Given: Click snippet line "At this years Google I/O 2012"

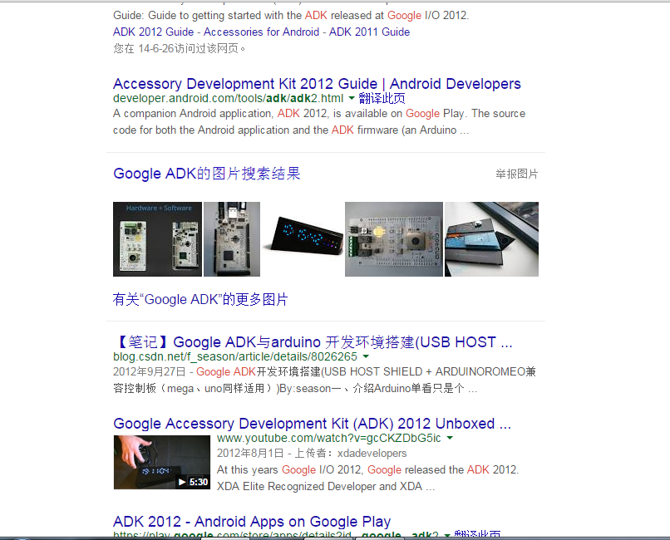Looking at the screenshot, I should click(368, 470).
